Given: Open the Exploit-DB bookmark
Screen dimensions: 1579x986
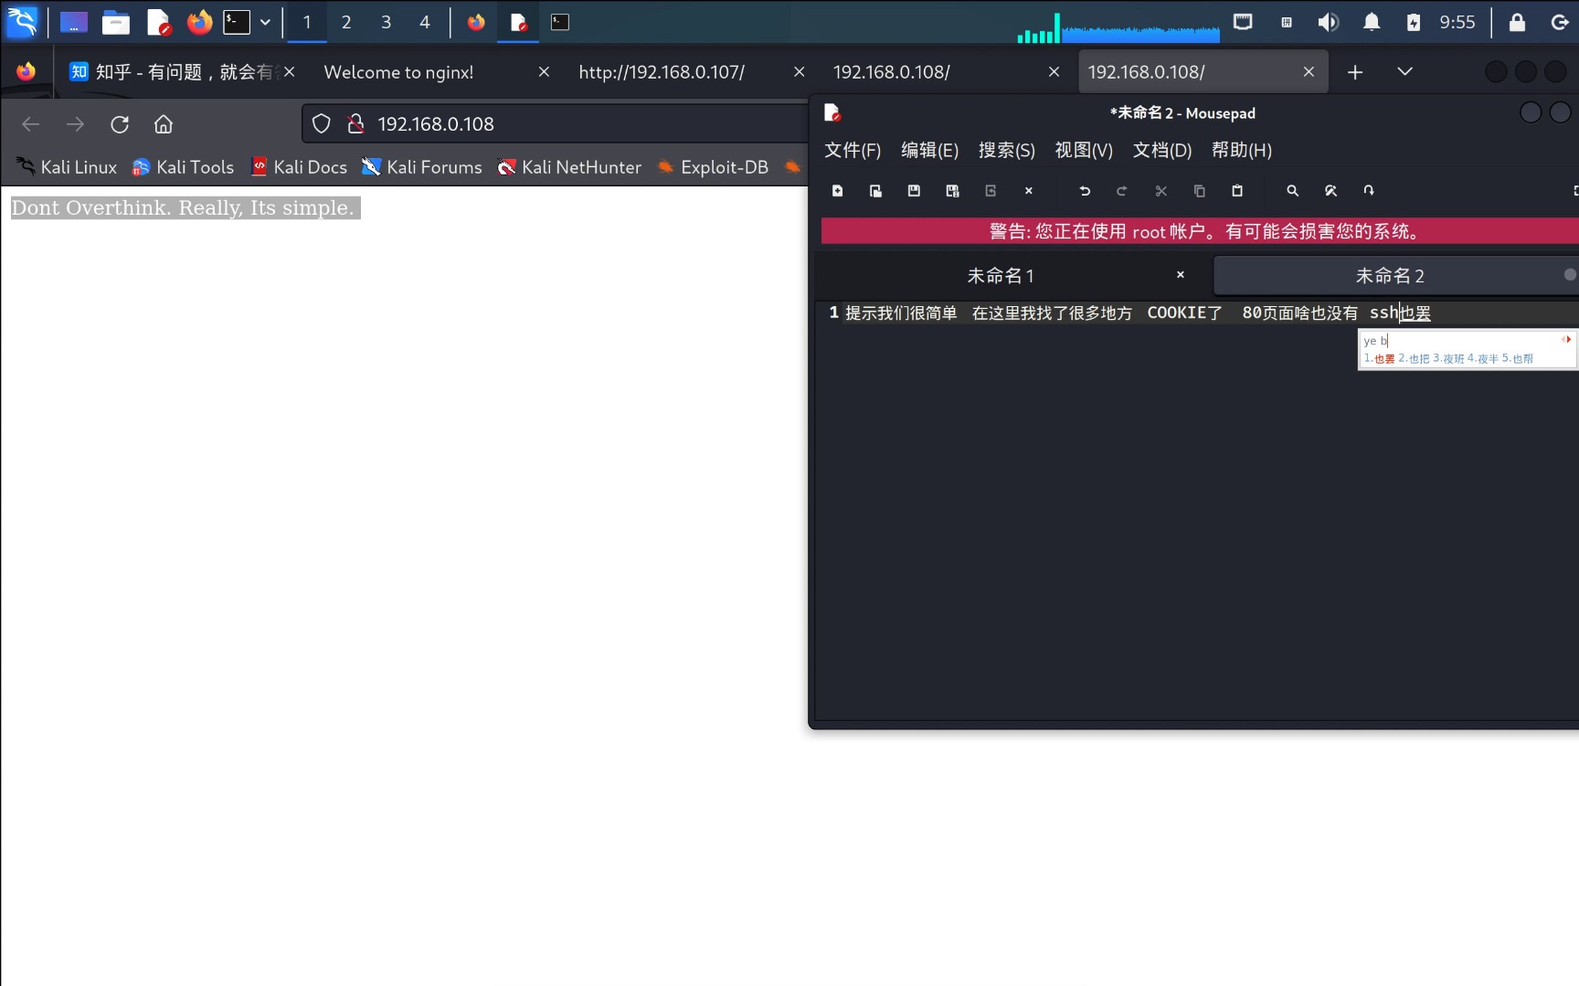Looking at the screenshot, I should [714, 167].
